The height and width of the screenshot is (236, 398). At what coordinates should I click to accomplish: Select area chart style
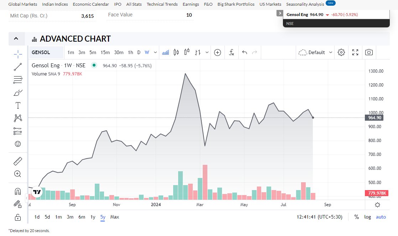[165, 52]
